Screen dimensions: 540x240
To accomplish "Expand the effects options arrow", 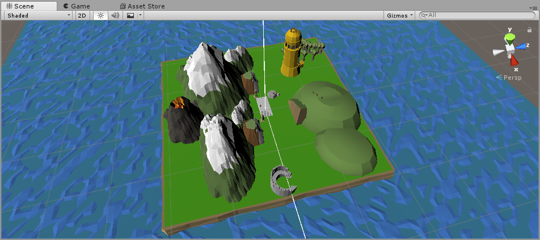I will [140, 15].
